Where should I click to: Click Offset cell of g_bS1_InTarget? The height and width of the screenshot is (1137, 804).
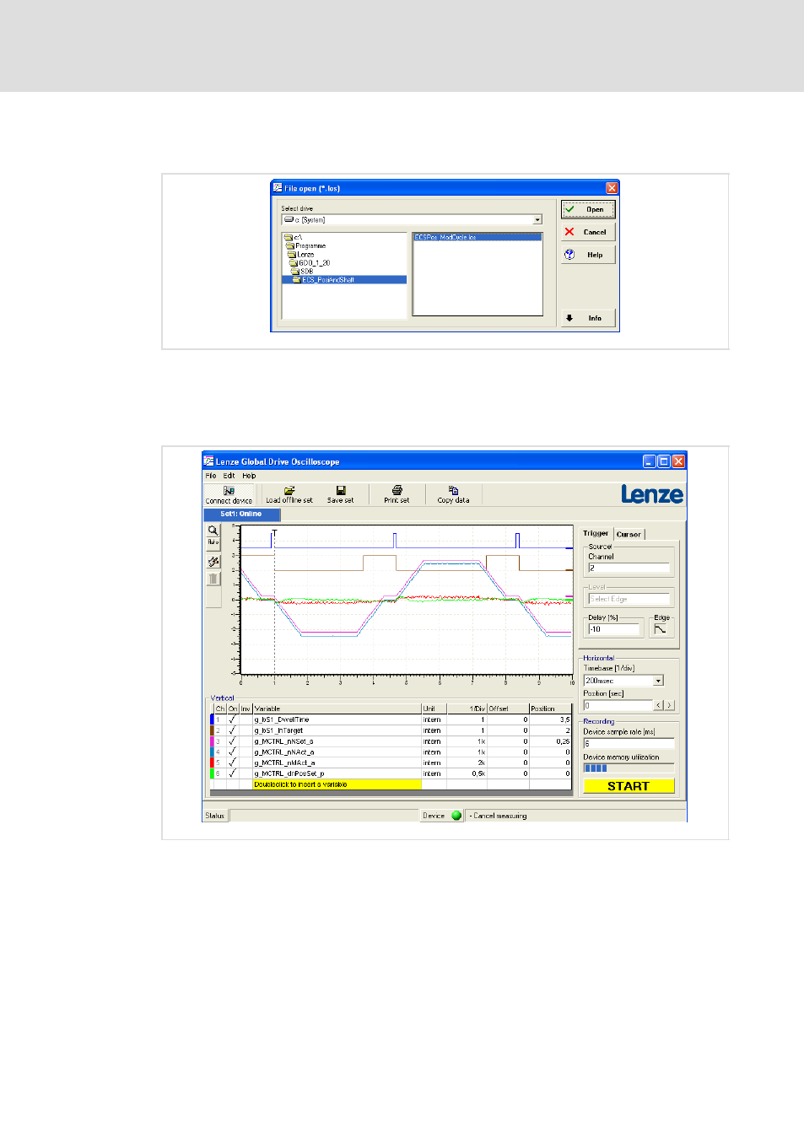(x=508, y=730)
